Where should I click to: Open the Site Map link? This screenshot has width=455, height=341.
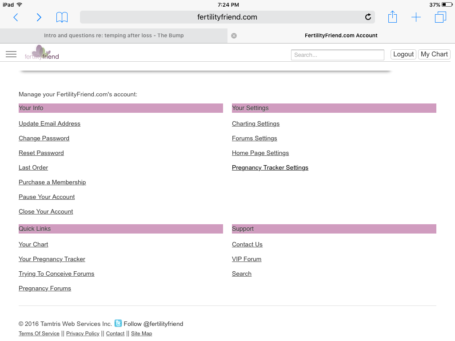(142, 333)
